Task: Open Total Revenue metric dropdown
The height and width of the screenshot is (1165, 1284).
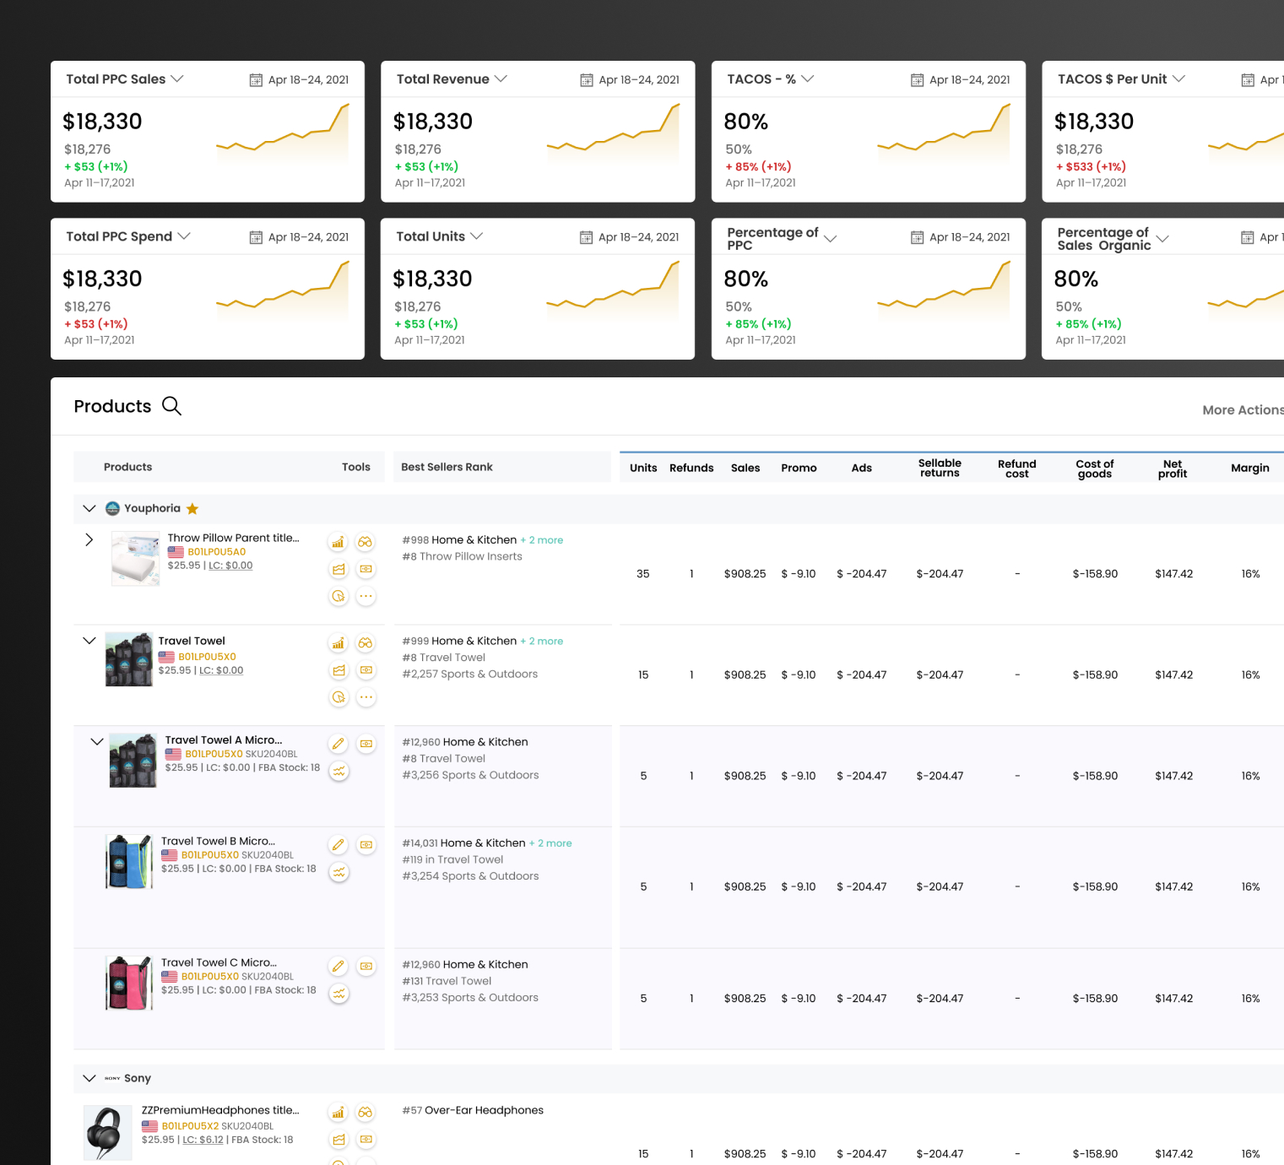Action: (501, 79)
